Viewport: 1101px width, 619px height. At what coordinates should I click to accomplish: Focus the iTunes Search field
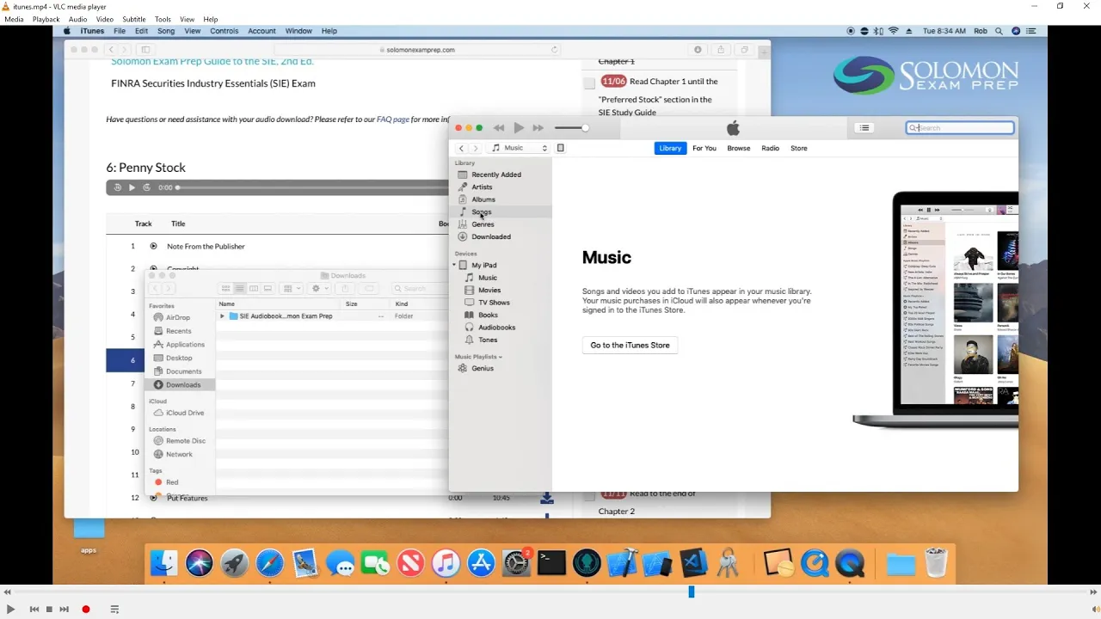(x=960, y=128)
